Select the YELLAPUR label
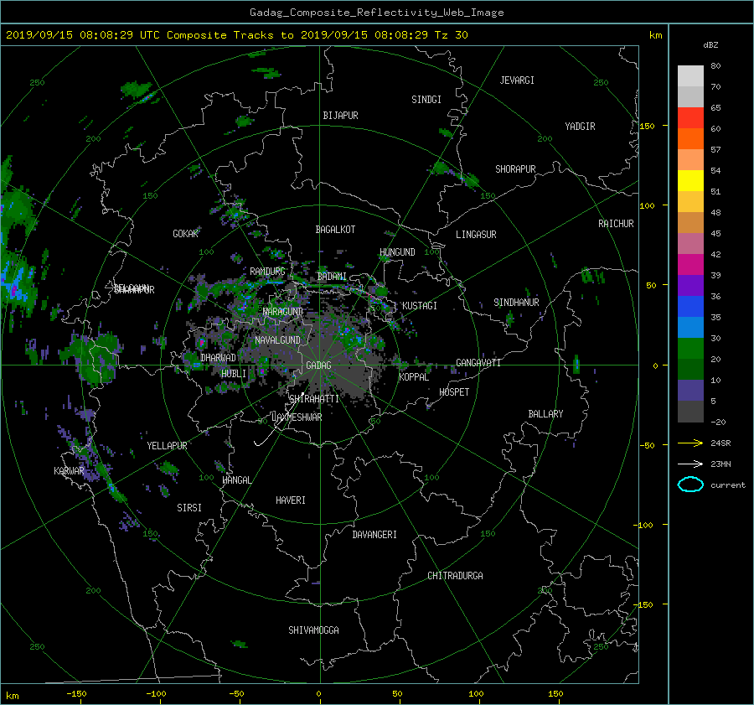This screenshot has height=705, width=754. [x=167, y=446]
